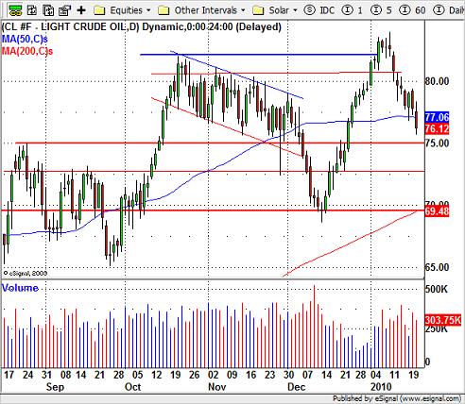Expand the Equities dropdown arrow
The image size is (465, 404).
148,10
